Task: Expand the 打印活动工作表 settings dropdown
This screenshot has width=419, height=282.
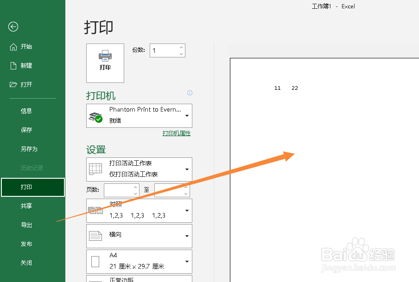Action: 187,169
